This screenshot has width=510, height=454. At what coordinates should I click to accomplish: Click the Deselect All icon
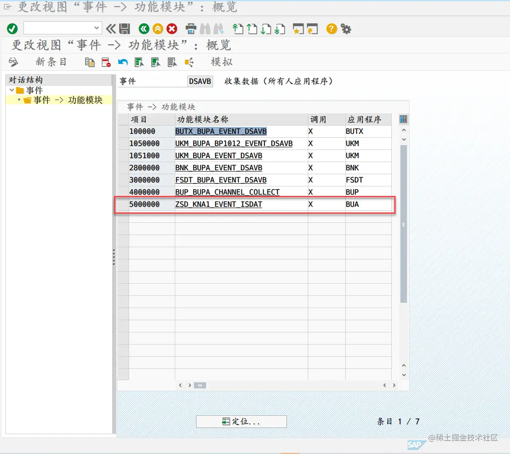click(x=172, y=62)
